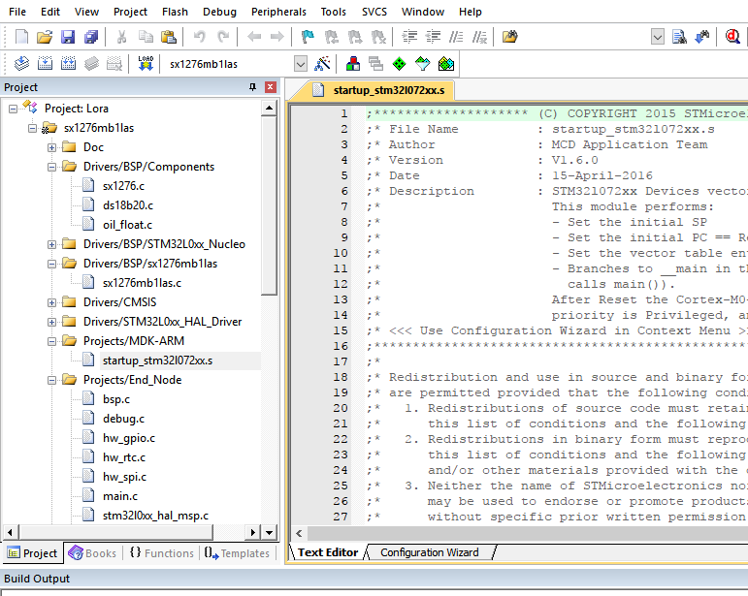Viewport: 748px width, 596px height.
Task: Redo the last undone edit
Action: pyautogui.click(x=223, y=37)
